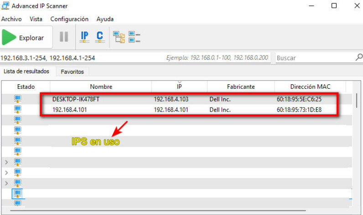Click the highlighted selected device icon
Screen dimensions: 363x215
coord(18,193)
